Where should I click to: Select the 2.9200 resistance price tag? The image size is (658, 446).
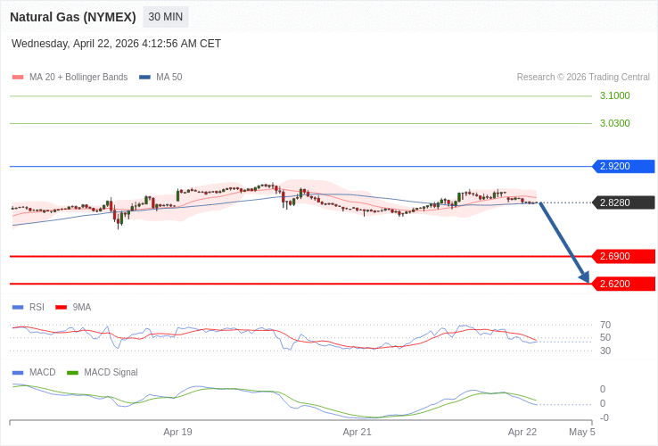(x=623, y=166)
